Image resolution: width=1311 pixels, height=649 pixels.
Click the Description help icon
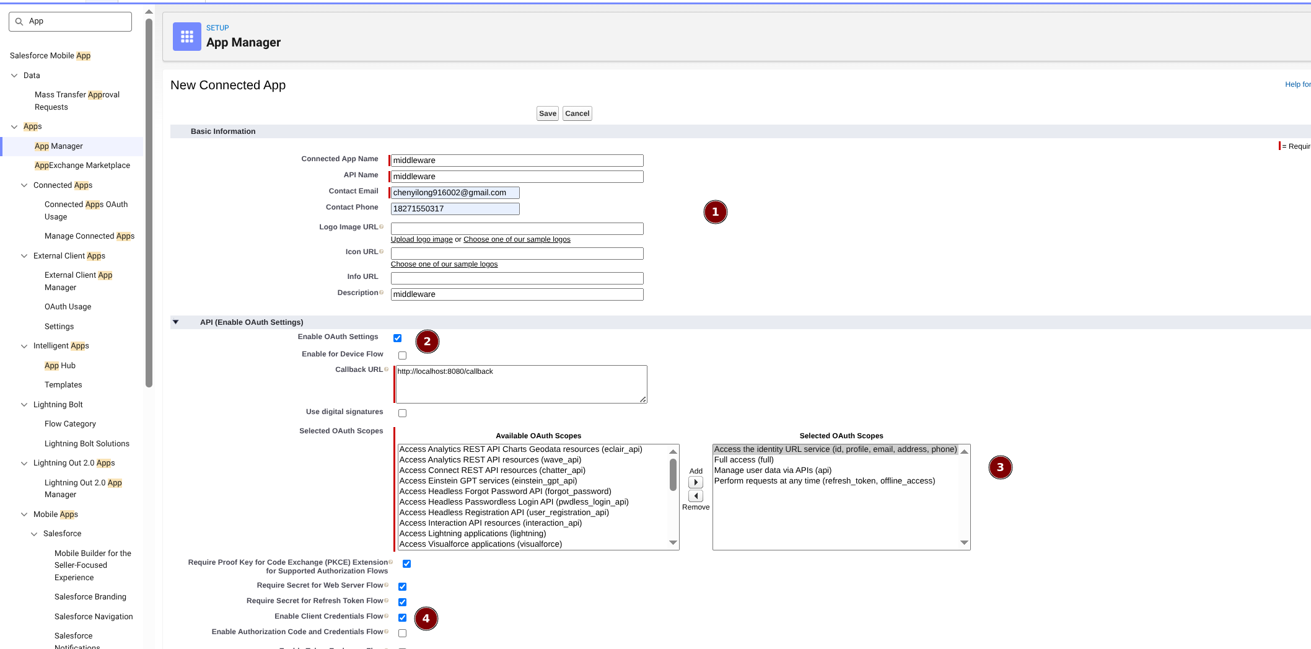click(x=381, y=293)
